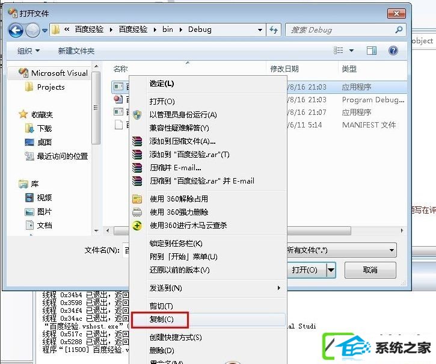The height and width of the screenshot is (364, 436).
Task: Choose 添加到压缩文件(A)...
Action: coord(182,141)
